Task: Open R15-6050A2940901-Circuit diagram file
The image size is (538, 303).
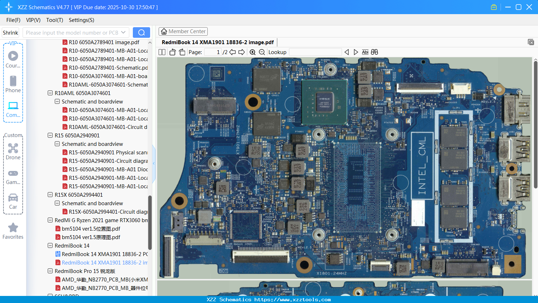Action: (x=105, y=161)
